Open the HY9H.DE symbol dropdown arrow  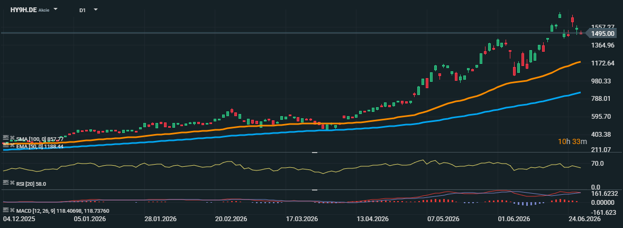pos(55,9)
